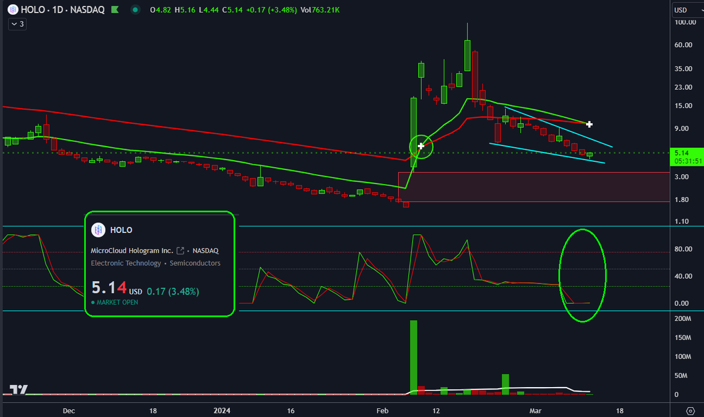Click the 3.00 price scale label
The height and width of the screenshot is (417, 704).
pos(683,177)
